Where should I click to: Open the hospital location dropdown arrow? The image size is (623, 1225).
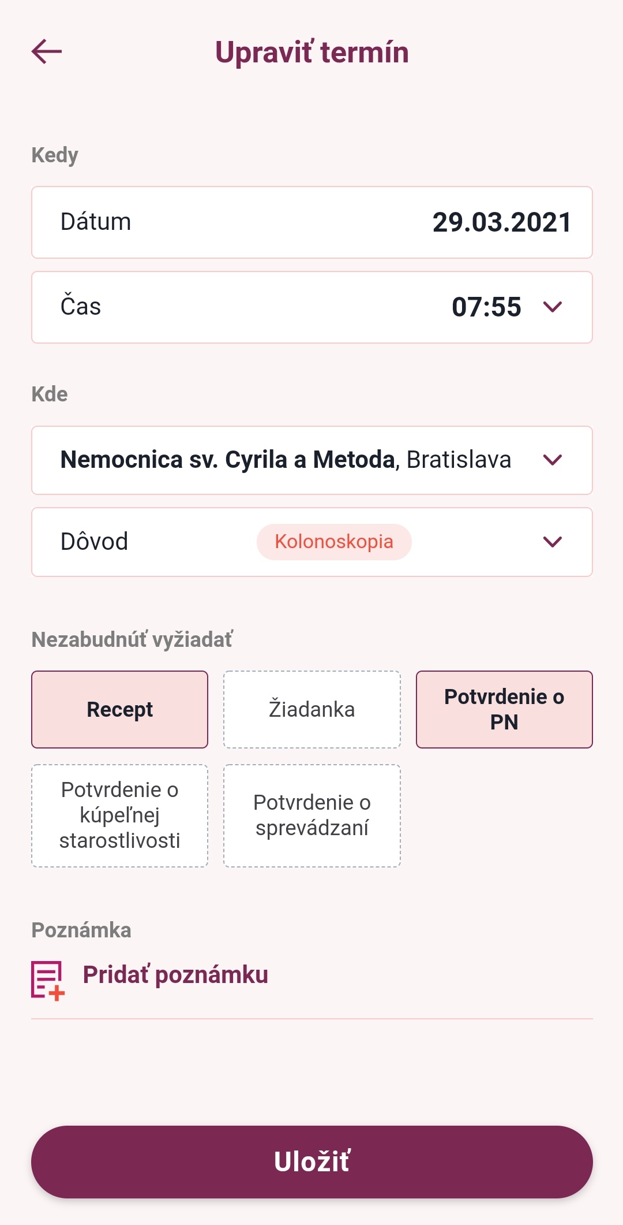pos(553,460)
